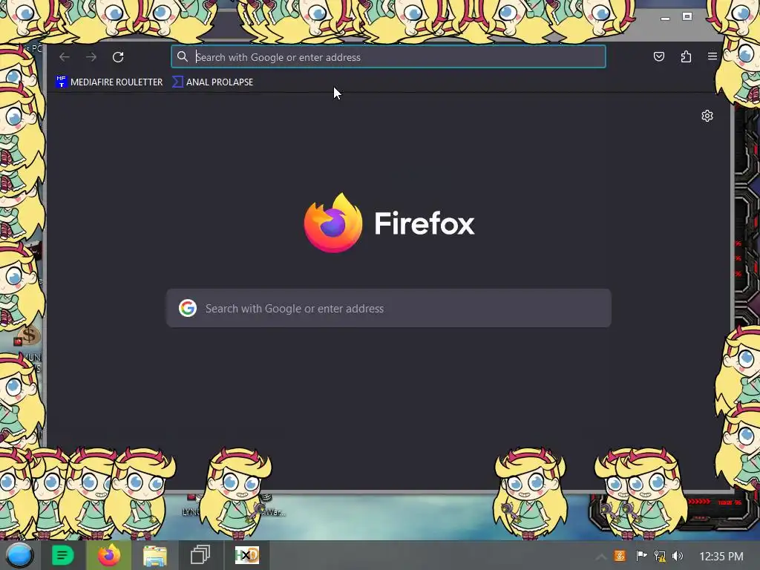This screenshot has height=570, width=760.
Task: Focus the top address bar field
Action: coord(388,56)
